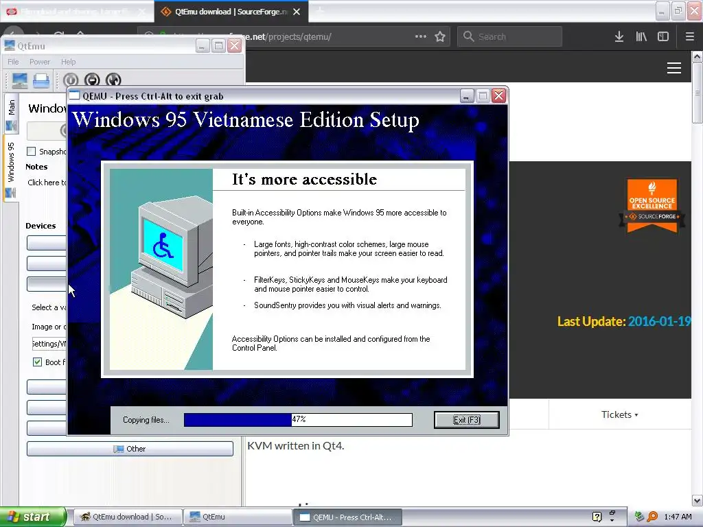This screenshot has width=703, height=527.
Task: Click the open machine drive icon in QtEmu toolbar
Action: coord(41,80)
